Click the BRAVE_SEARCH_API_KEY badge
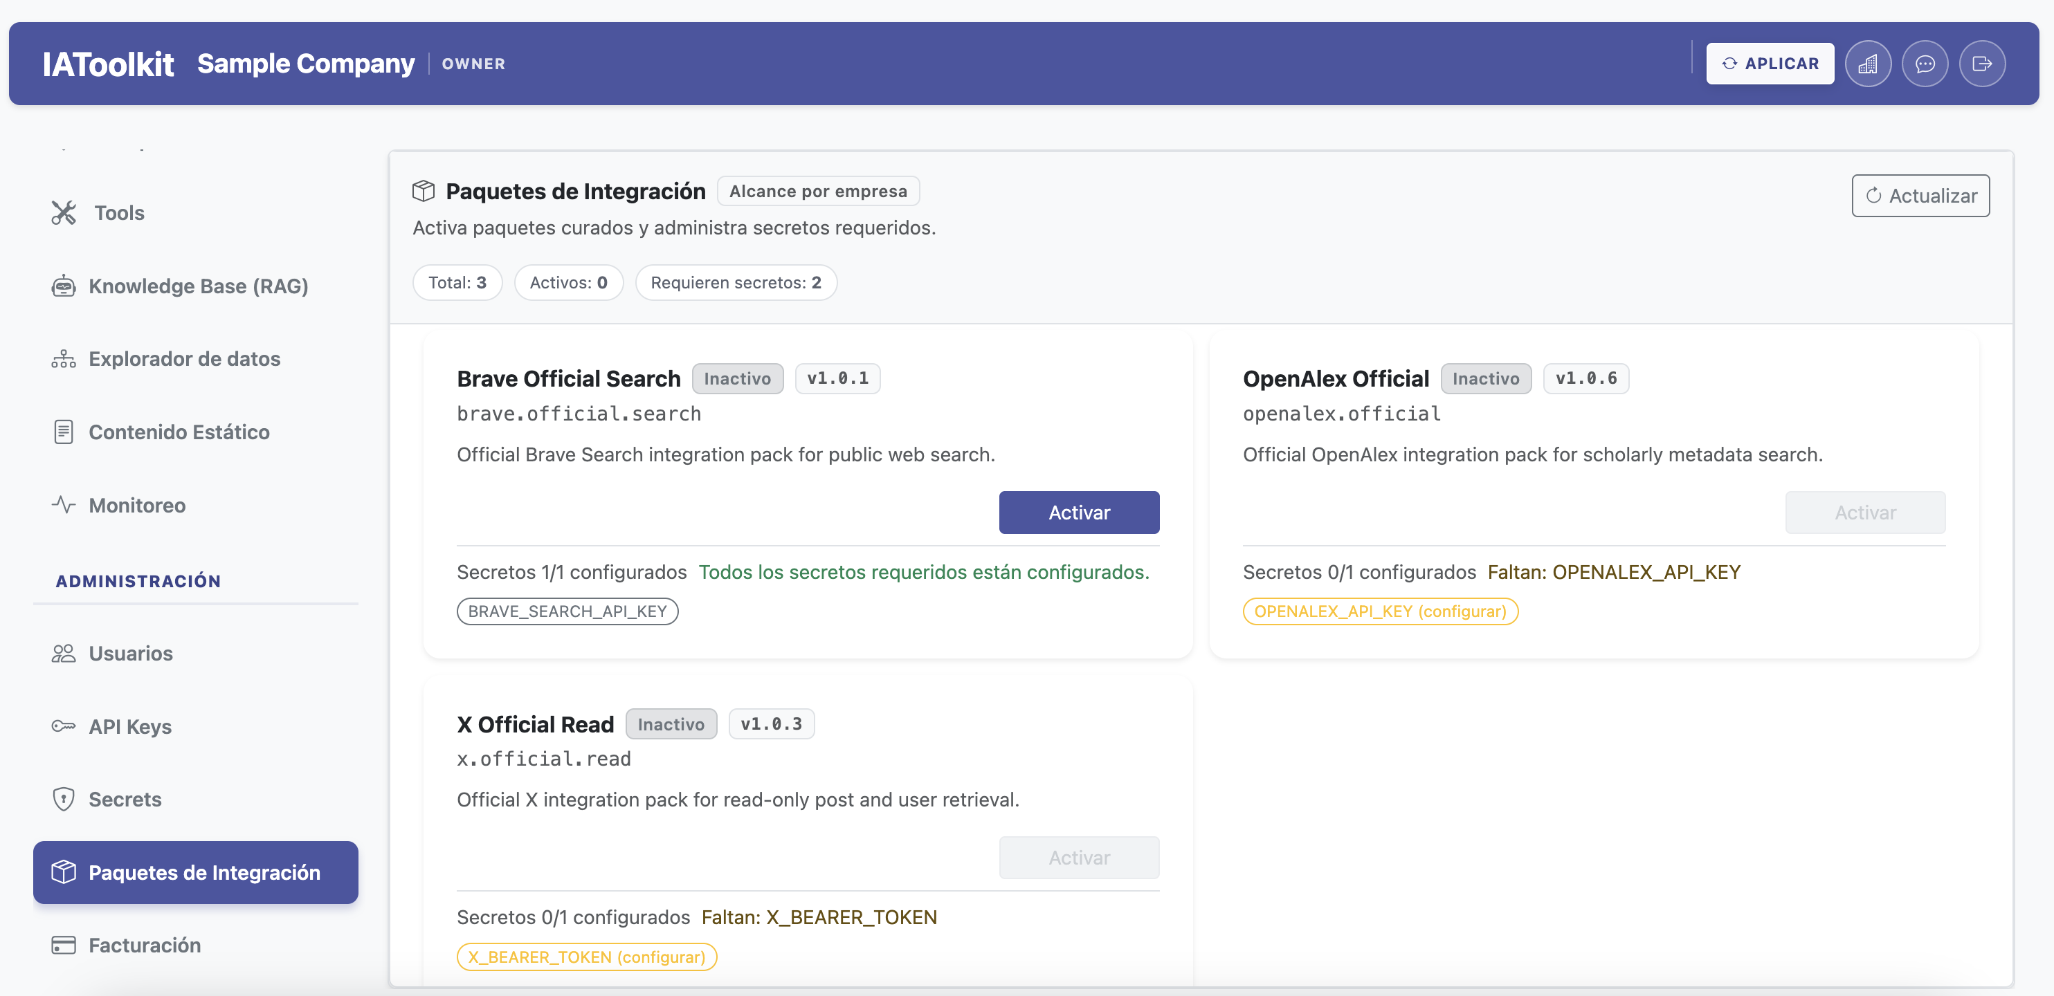 567,611
